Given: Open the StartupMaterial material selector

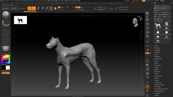Looking at the screenshot, I should tap(6, 50).
